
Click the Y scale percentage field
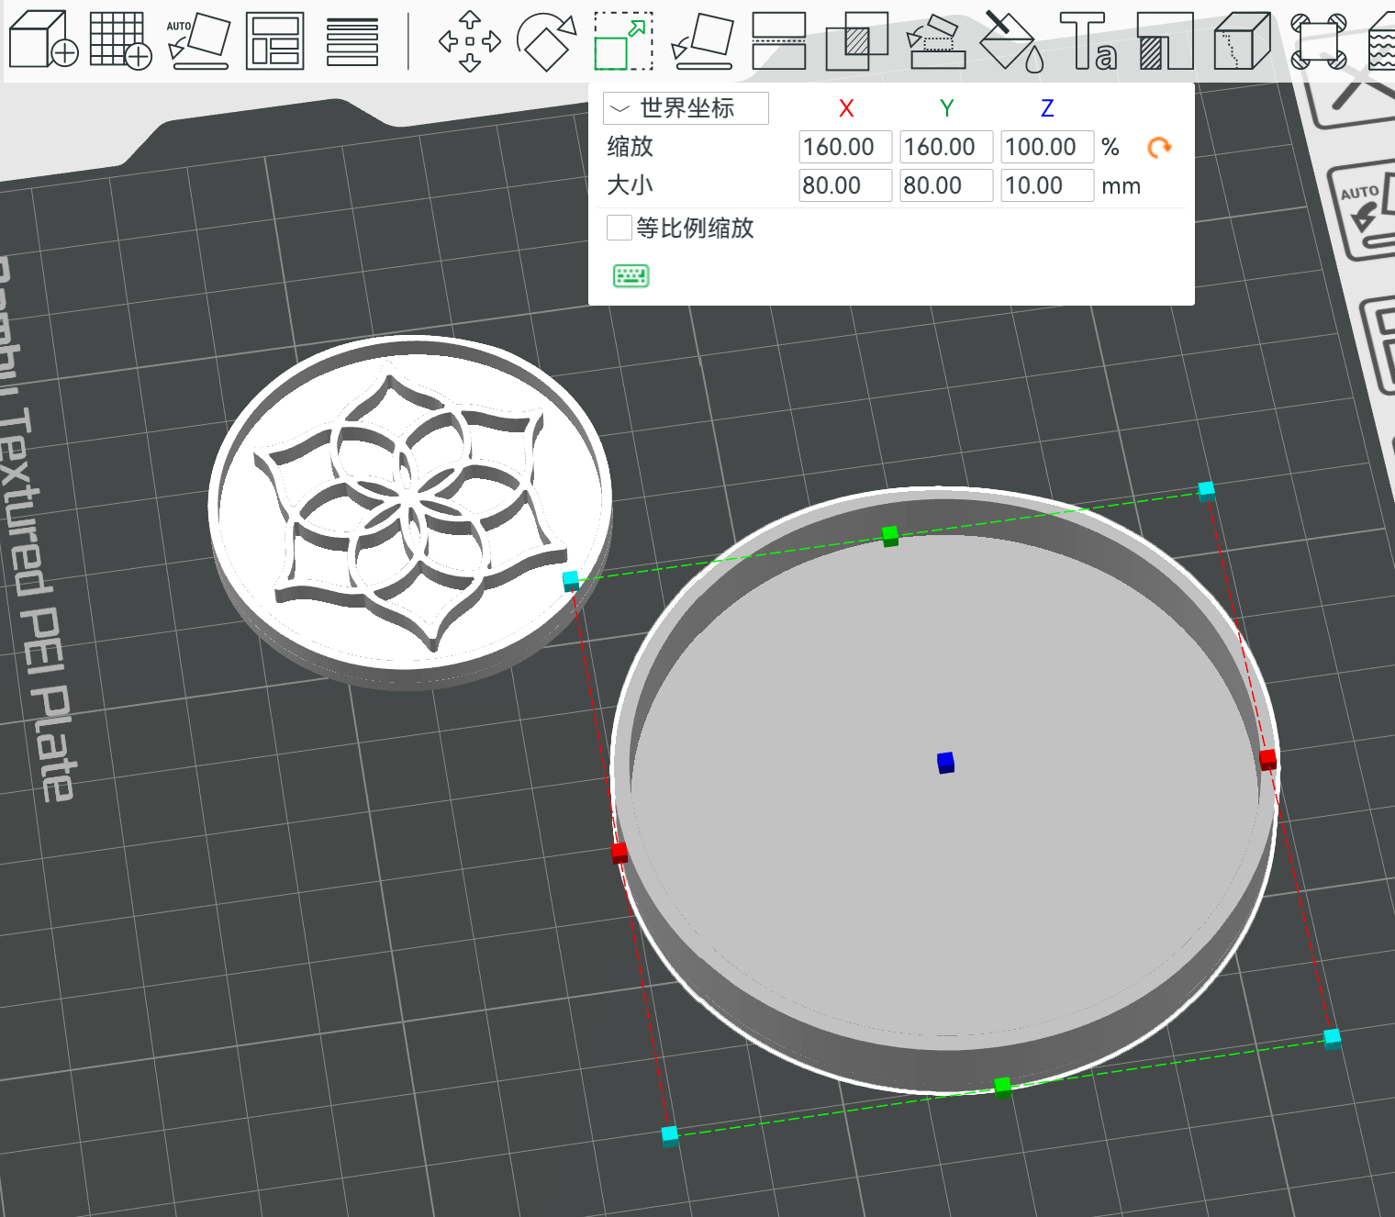[x=946, y=147]
